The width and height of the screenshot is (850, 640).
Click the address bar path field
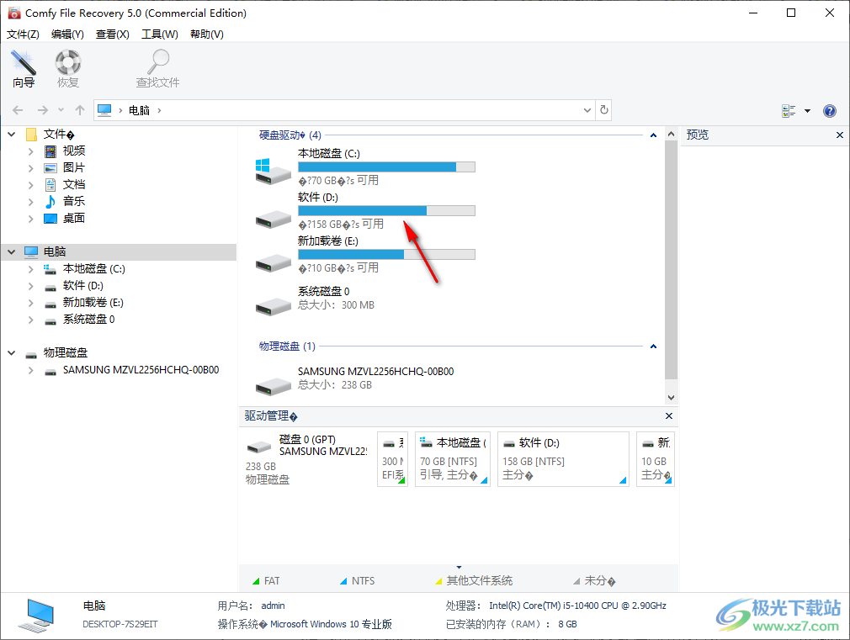click(345, 110)
